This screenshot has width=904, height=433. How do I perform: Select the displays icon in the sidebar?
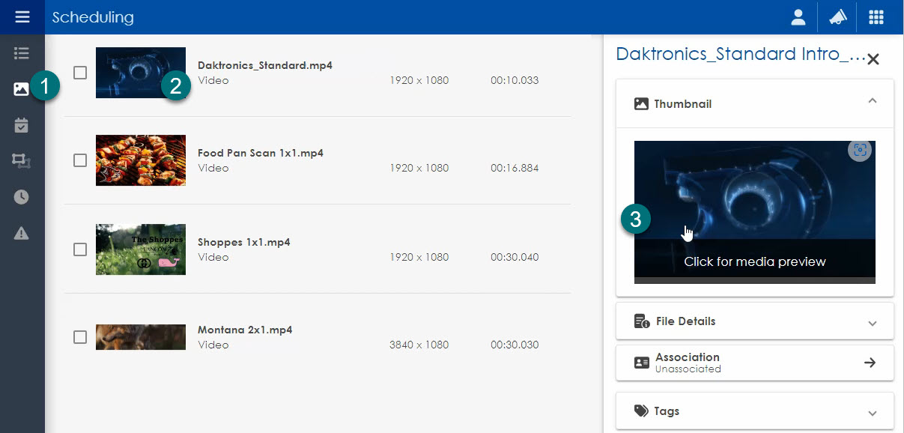(21, 161)
